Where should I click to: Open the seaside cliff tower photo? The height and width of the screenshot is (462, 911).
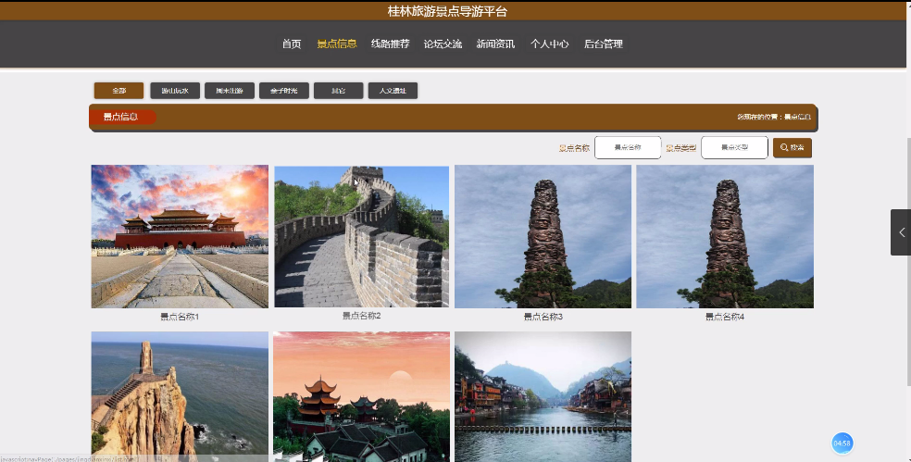click(180, 396)
